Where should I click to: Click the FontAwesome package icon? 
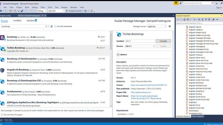2,92
